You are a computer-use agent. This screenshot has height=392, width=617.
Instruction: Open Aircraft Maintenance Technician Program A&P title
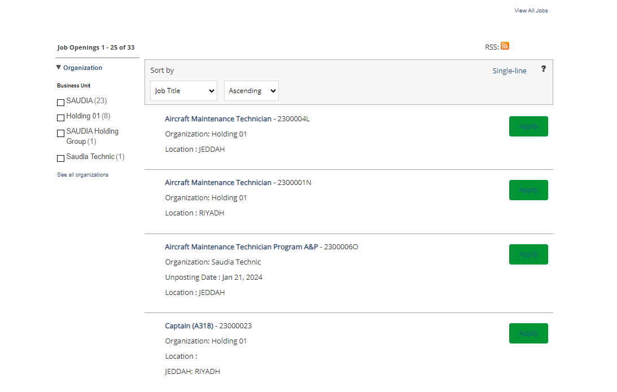[241, 247]
